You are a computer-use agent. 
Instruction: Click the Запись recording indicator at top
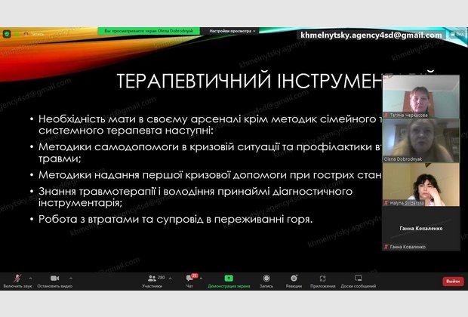[x=33, y=34]
